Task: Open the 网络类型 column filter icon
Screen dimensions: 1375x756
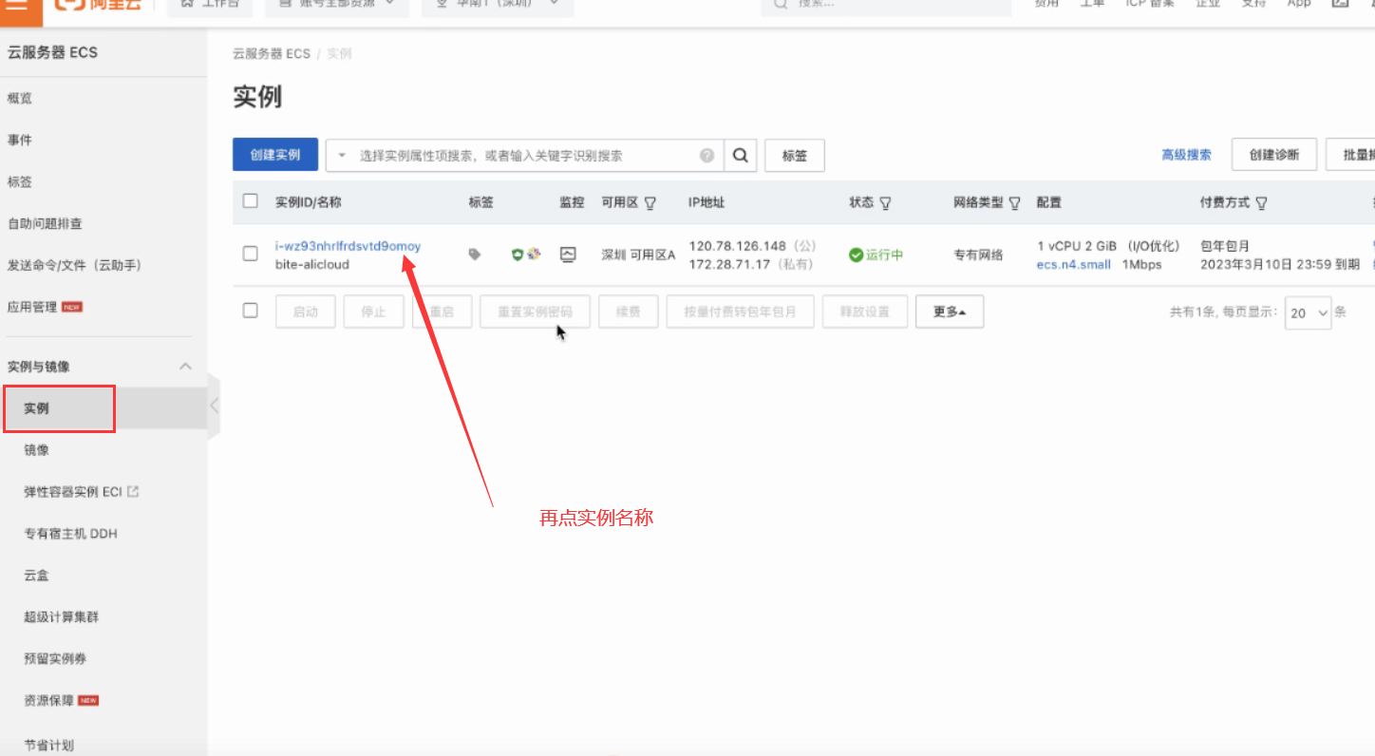Action: [1015, 203]
